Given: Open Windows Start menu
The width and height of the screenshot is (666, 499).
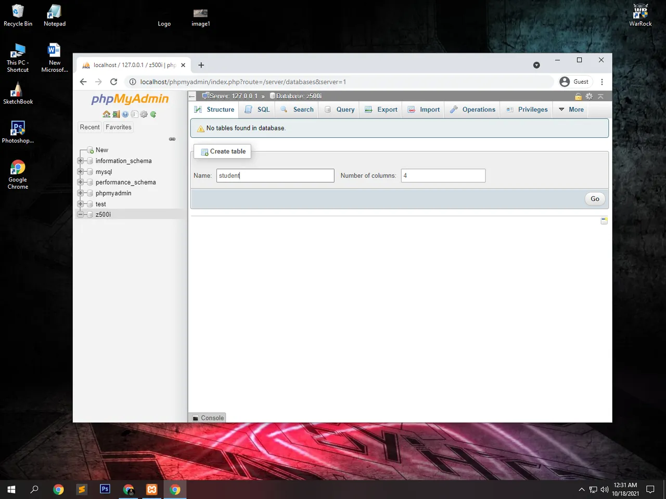Looking at the screenshot, I should (11, 489).
